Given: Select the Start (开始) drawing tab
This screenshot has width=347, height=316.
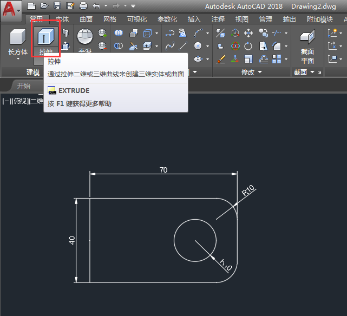Looking at the screenshot, I should [23, 85].
